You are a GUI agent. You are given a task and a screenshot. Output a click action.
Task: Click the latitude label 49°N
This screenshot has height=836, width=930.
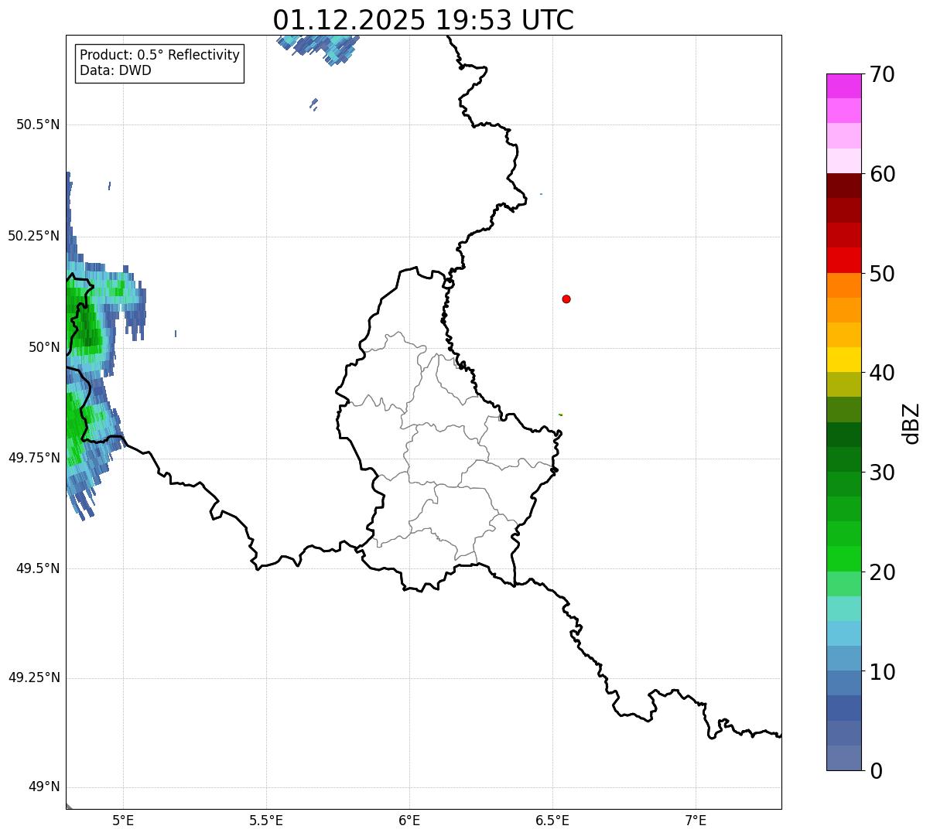click(44, 787)
